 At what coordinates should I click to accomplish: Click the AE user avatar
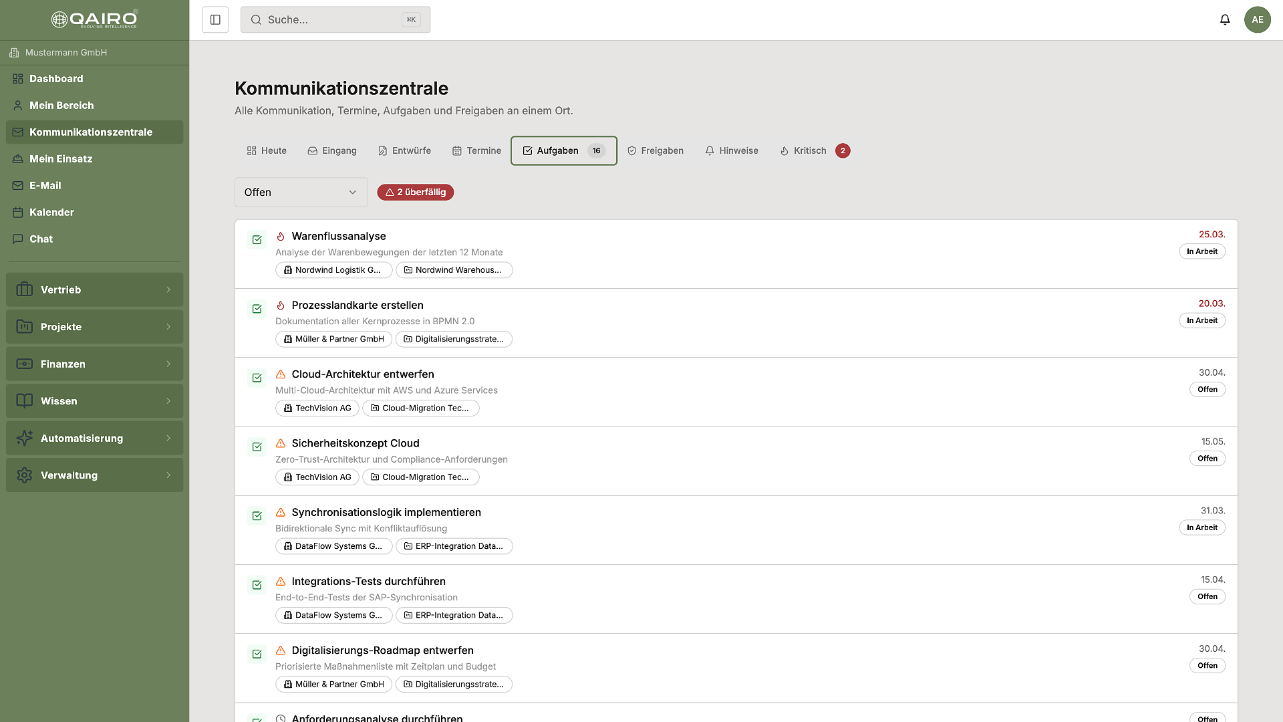[x=1257, y=20]
